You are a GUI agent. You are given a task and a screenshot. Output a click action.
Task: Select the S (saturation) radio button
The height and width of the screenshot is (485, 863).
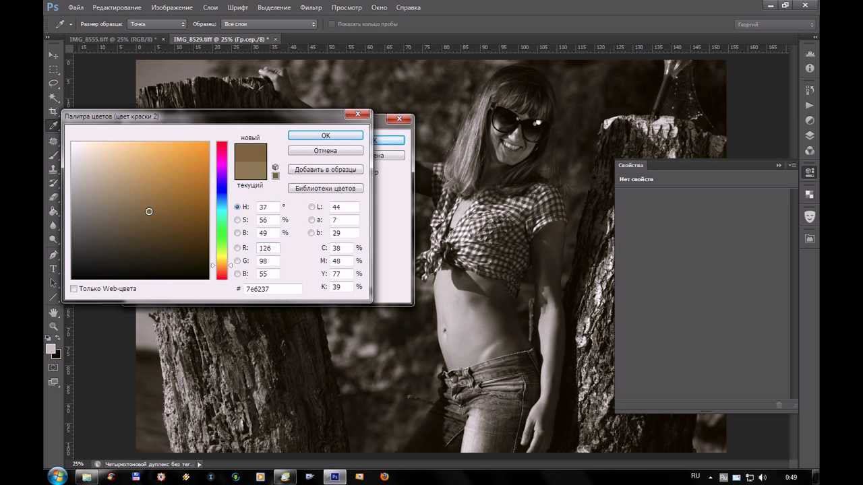pos(237,220)
